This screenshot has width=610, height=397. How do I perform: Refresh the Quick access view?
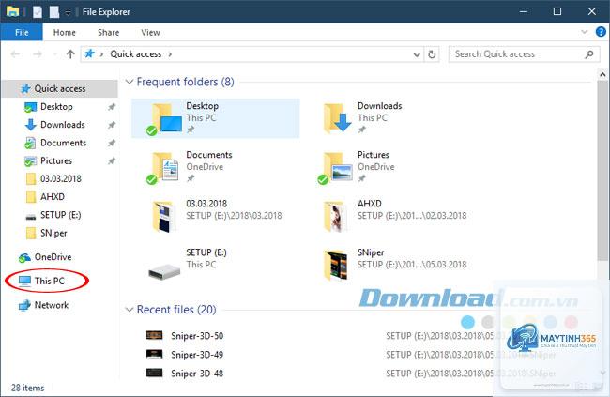(x=432, y=54)
